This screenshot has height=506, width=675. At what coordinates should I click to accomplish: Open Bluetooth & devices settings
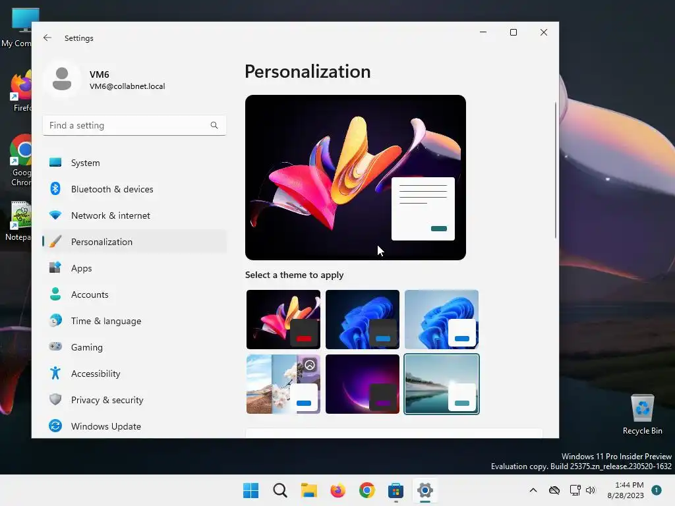point(134,189)
